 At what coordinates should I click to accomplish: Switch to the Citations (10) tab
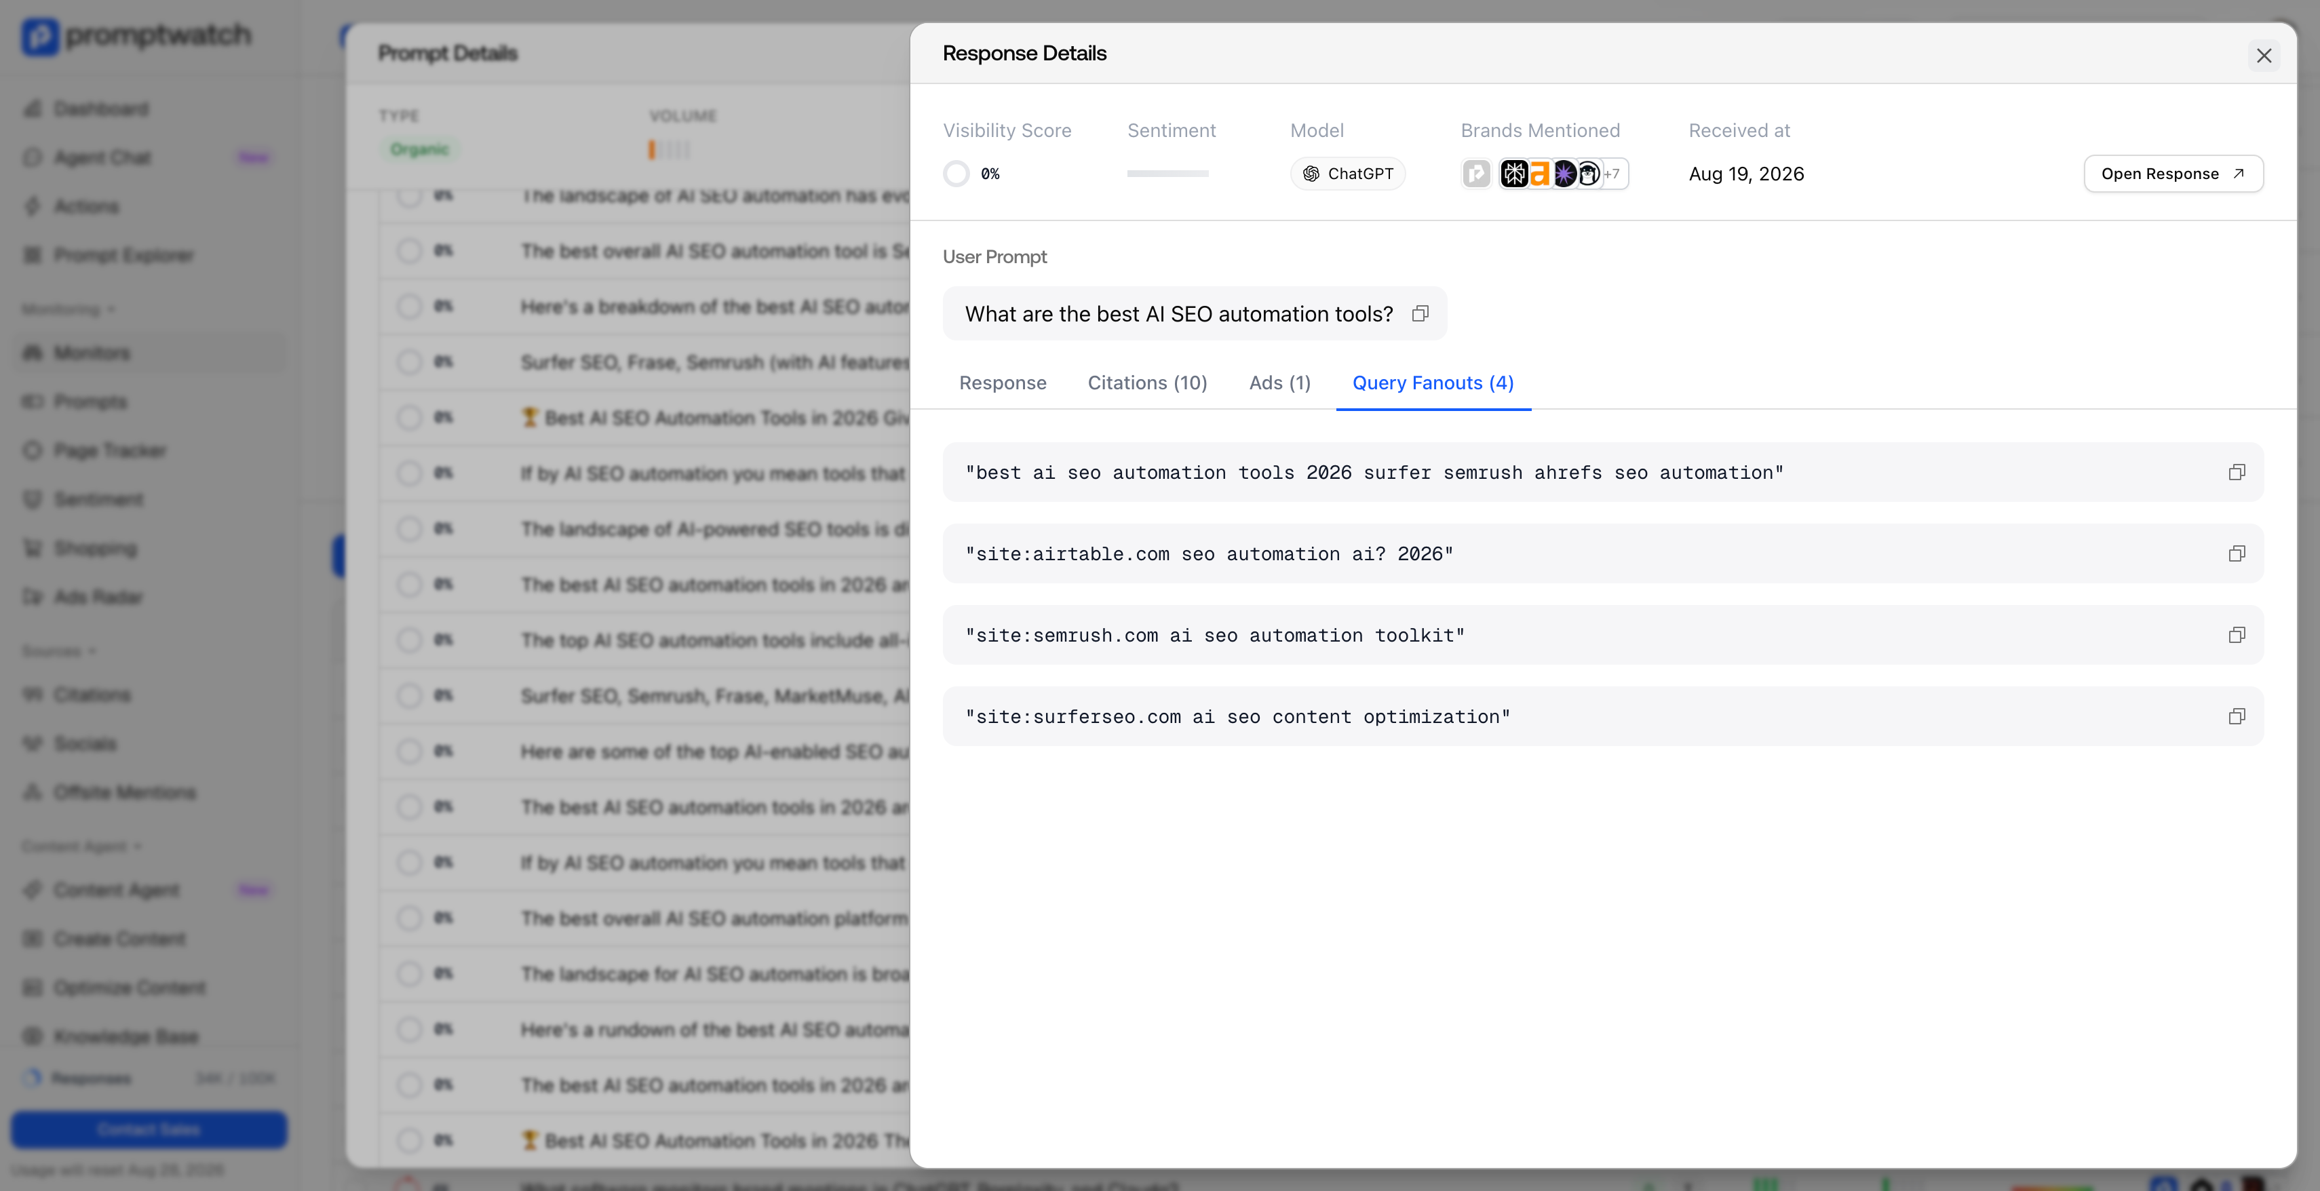1147,383
